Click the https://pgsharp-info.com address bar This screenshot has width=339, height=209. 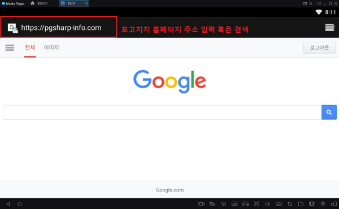point(61,28)
